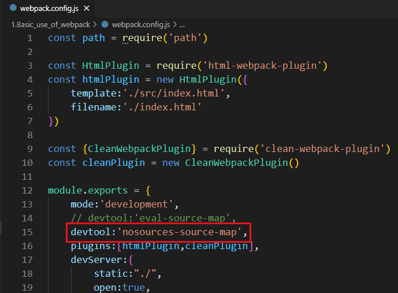398x293 pixels.
Task: Click the closing }) on line 7
Action: click(54, 121)
